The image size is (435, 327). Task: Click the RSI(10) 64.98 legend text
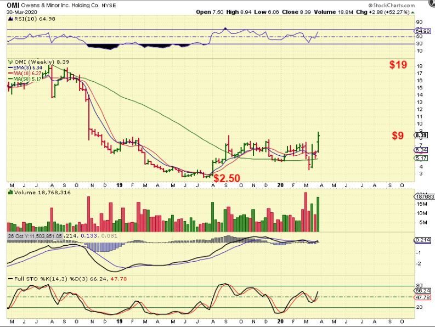click(x=35, y=19)
